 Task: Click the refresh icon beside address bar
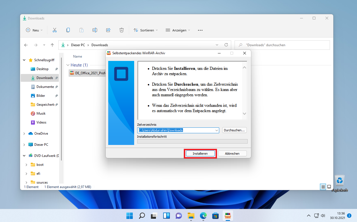point(226,45)
